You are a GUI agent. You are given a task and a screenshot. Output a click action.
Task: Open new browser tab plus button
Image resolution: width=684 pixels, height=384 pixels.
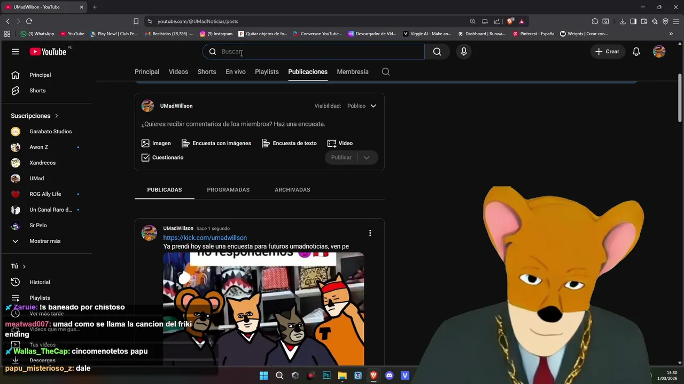click(95, 7)
